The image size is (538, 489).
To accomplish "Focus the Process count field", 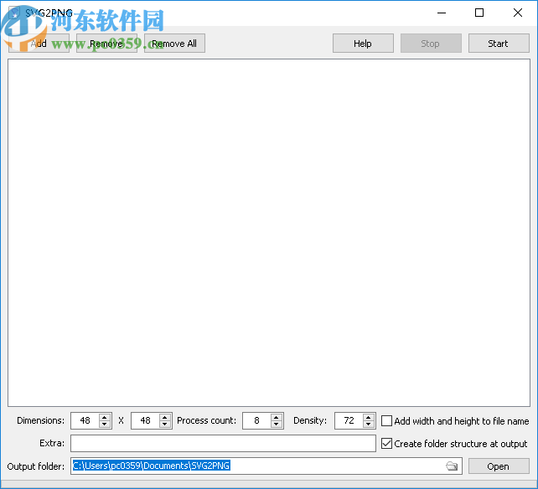I will point(256,420).
